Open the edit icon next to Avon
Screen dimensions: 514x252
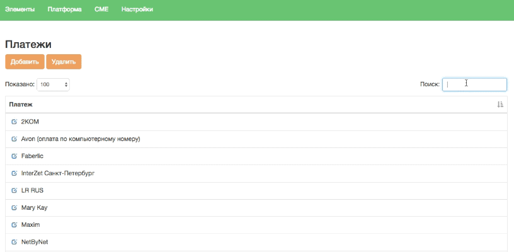click(14, 139)
